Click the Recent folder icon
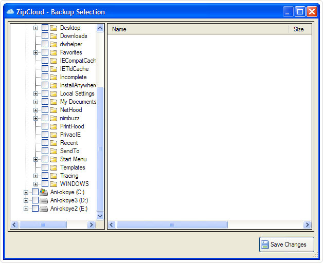 53,143
